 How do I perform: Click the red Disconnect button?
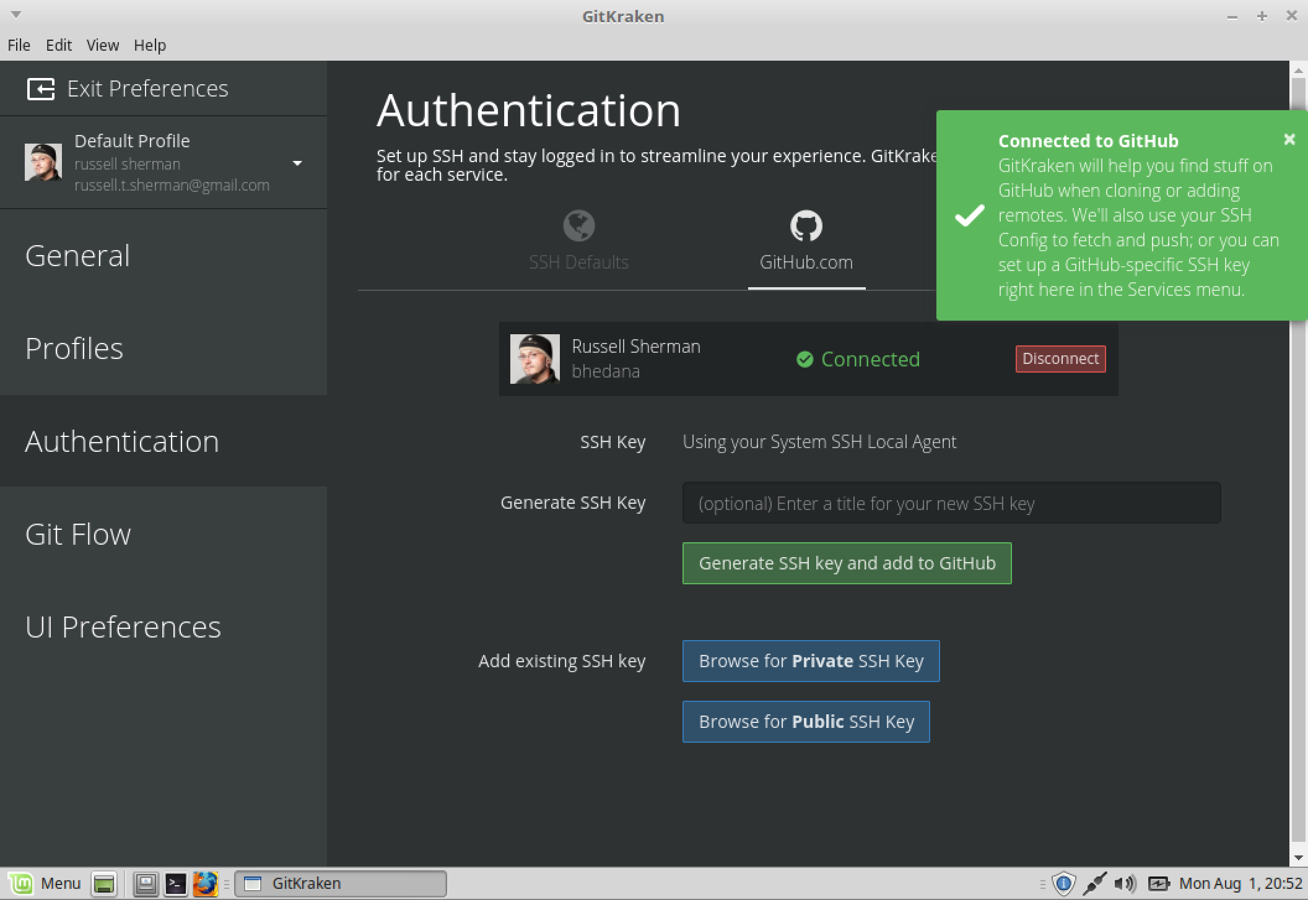pyautogui.click(x=1060, y=359)
